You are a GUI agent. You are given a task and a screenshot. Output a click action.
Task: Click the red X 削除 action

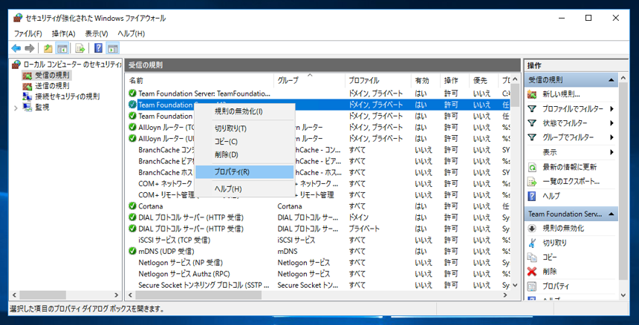click(x=549, y=272)
